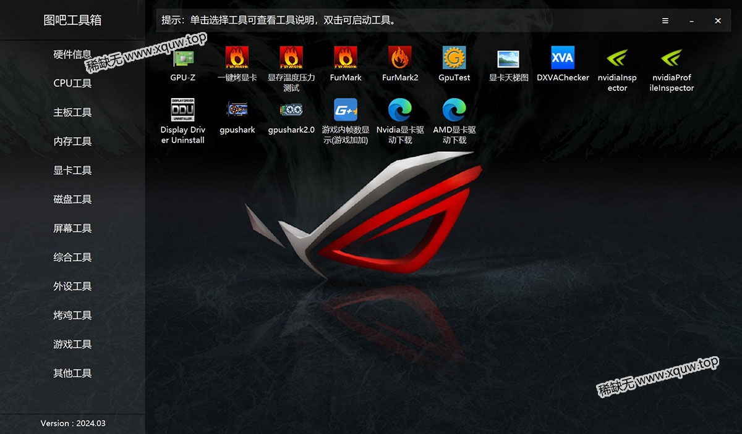Click the FurMark2 flame icon
This screenshot has height=434, width=742.
(x=400, y=59)
